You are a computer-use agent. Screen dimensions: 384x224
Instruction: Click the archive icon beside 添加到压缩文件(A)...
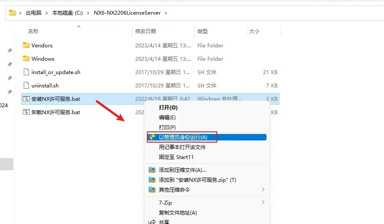tap(152, 170)
